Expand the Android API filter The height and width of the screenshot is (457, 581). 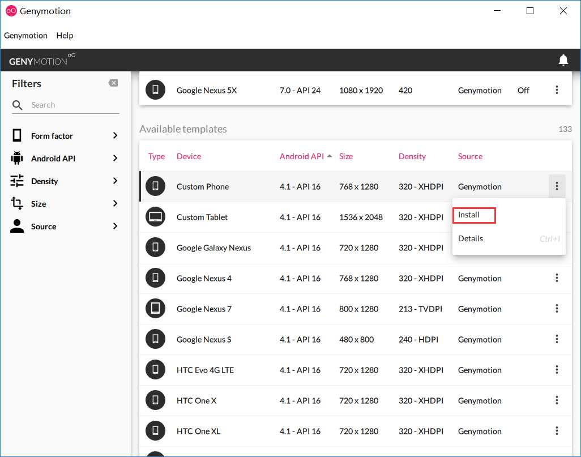pos(115,158)
